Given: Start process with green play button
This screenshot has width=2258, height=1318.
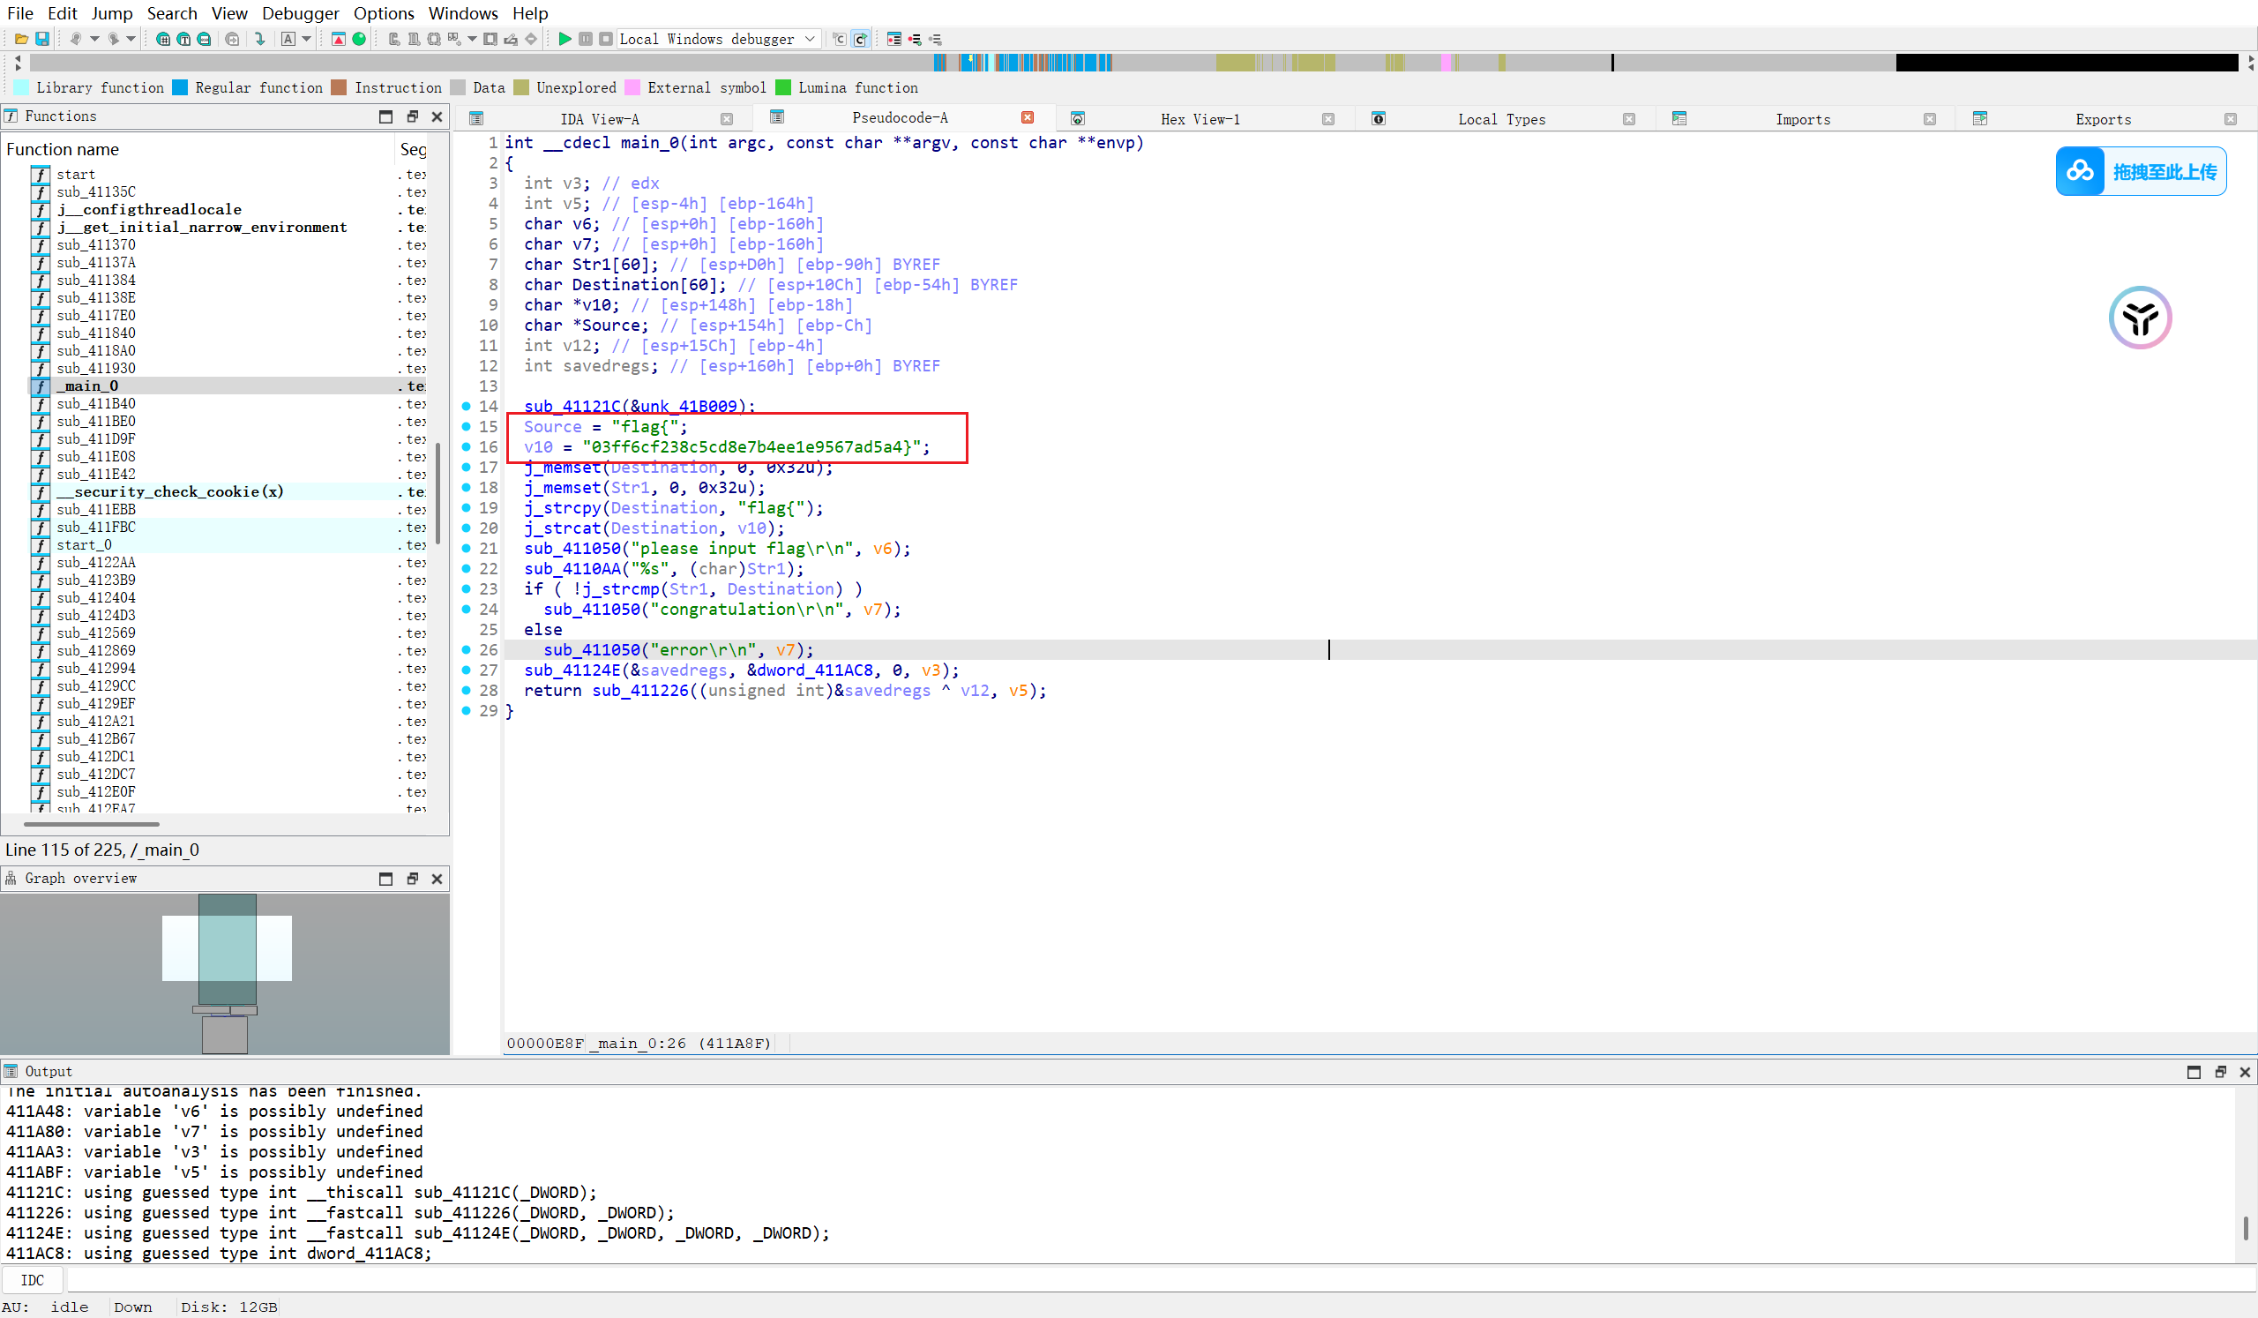Looking at the screenshot, I should click(x=564, y=39).
